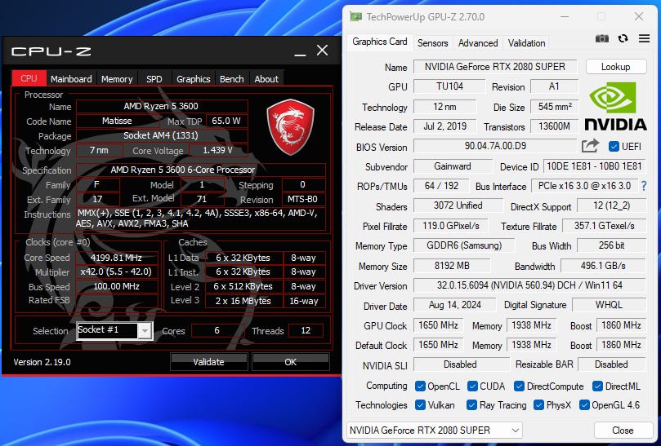Click the GPU-Z title bar app icon
The height and width of the screenshot is (446, 661).
click(x=355, y=16)
